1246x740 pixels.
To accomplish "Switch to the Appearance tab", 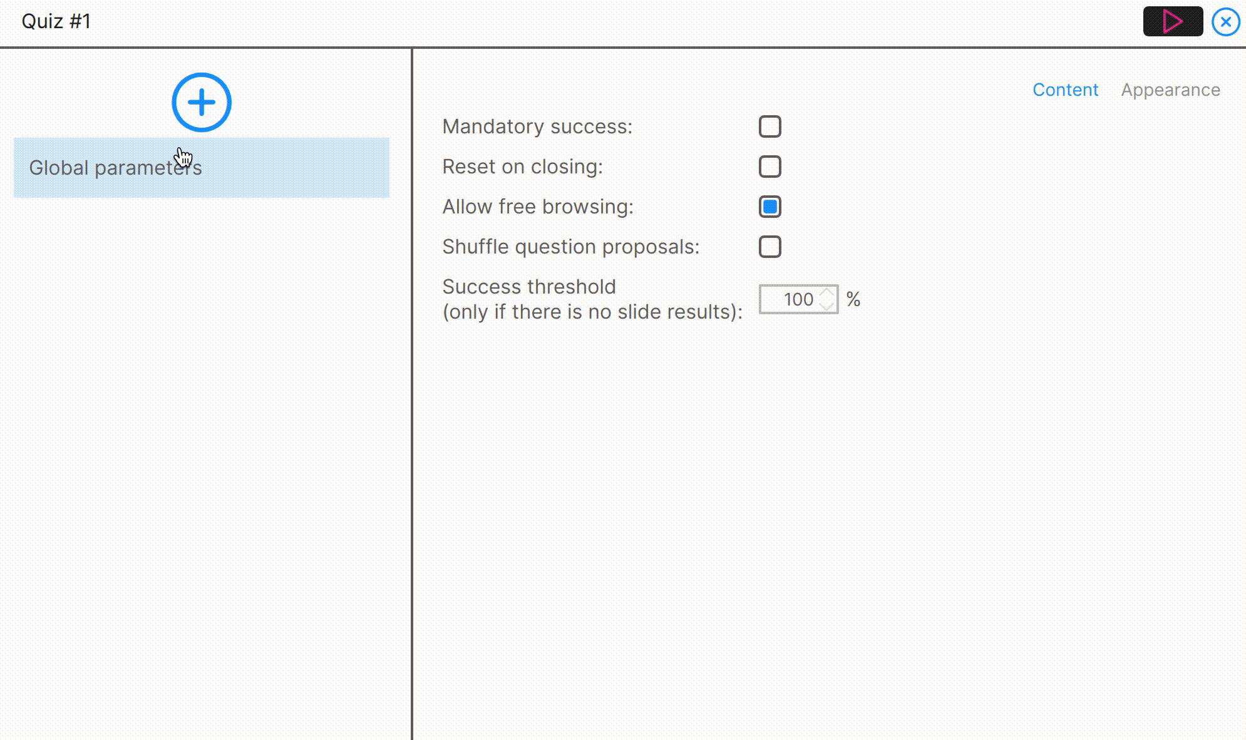I will pos(1170,90).
